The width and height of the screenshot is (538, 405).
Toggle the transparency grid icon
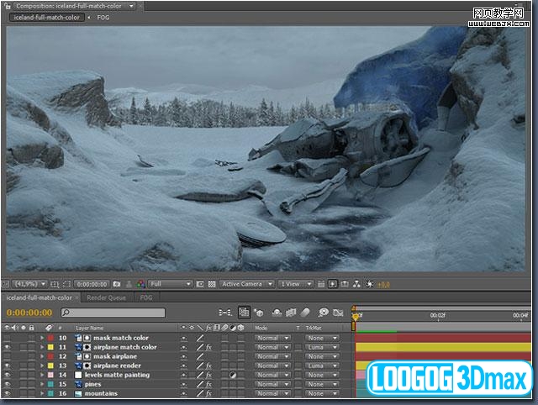[212, 284]
